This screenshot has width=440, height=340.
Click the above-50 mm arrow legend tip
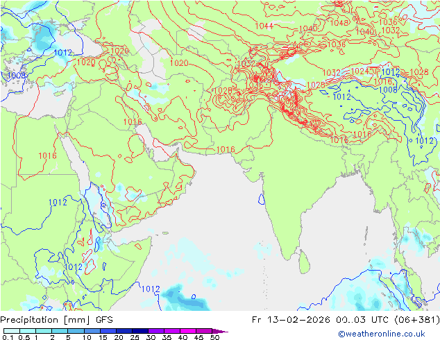(220, 331)
